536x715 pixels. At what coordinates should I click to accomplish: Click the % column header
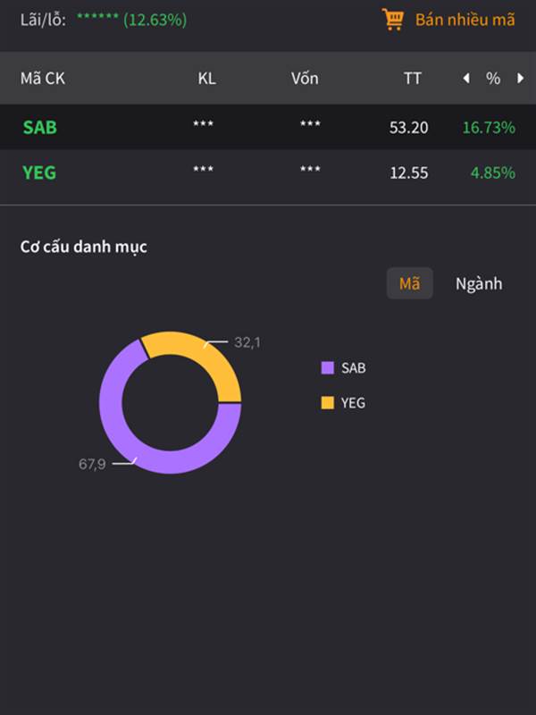point(493,79)
